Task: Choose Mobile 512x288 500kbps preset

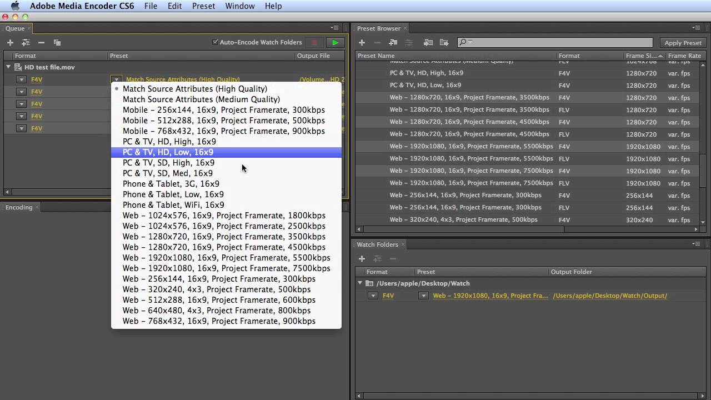Action: pos(226,121)
